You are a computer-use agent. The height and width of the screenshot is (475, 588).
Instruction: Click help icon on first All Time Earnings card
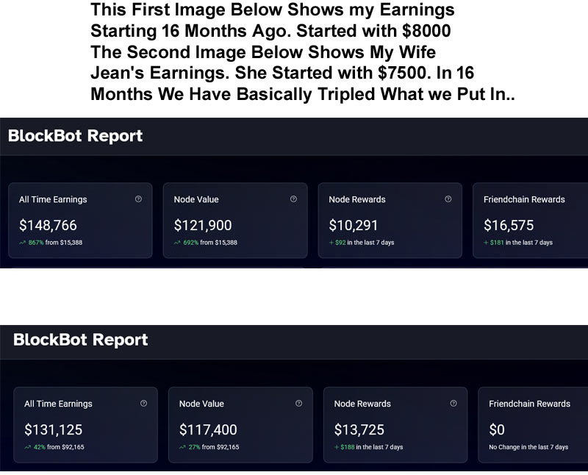(x=138, y=199)
